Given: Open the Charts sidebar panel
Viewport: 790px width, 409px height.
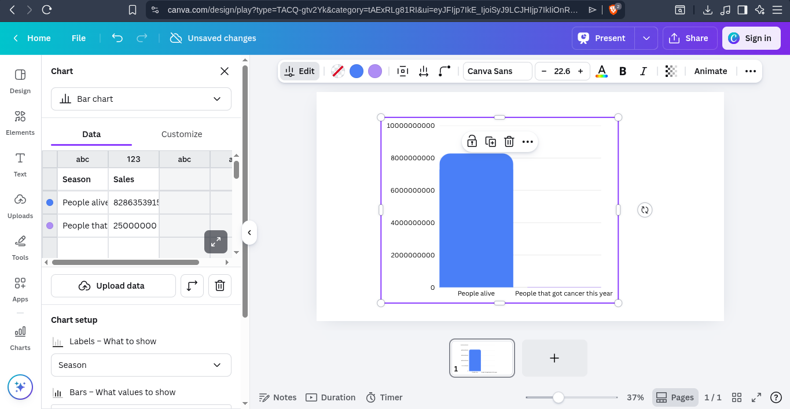Looking at the screenshot, I should [20, 338].
